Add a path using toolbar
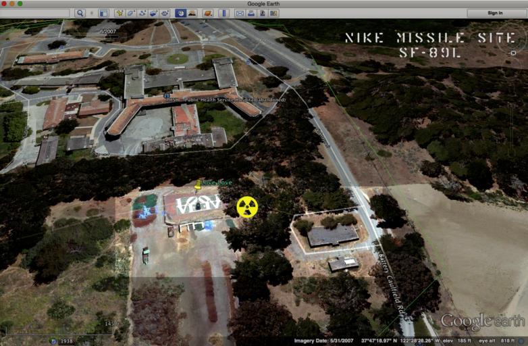The image size is (528, 346). (142, 13)
